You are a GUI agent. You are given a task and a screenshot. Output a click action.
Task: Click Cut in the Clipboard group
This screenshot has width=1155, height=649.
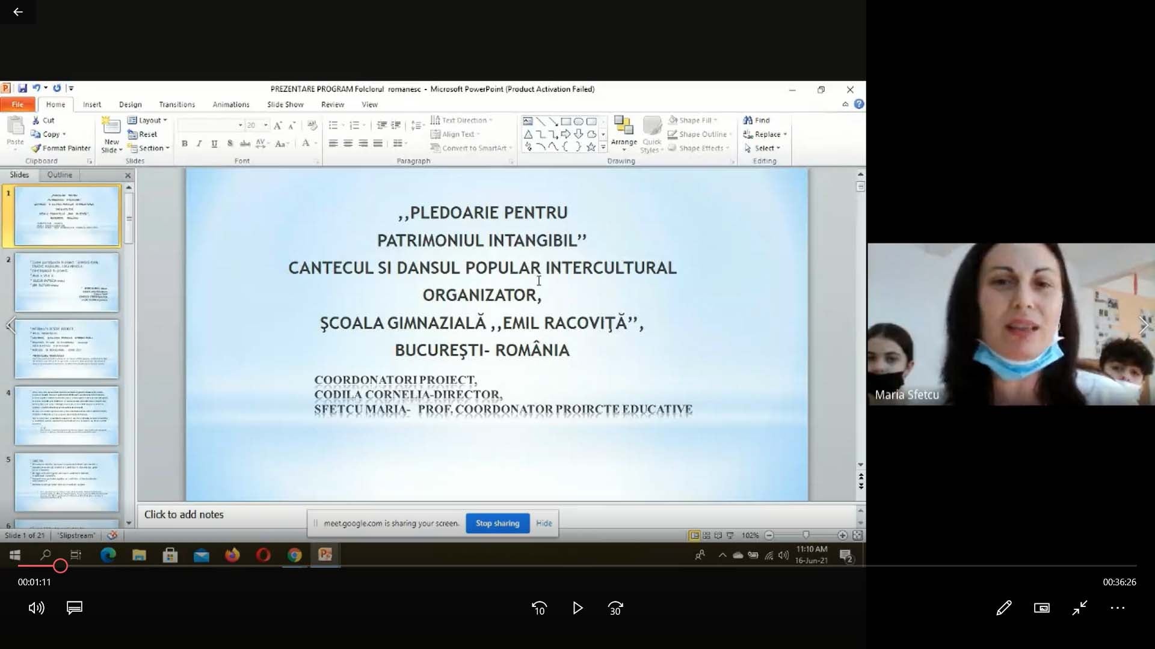pyautogui.click(x=43, y=120)
